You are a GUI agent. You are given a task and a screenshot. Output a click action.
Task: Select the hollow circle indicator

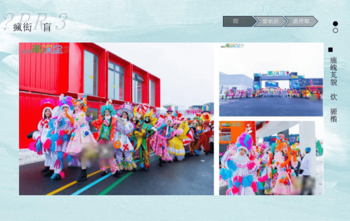(335, 31)
